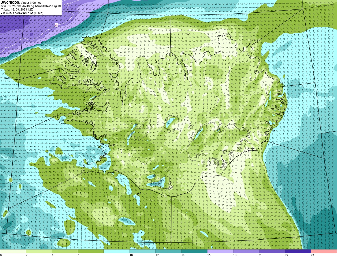Screen dimensions: 337x257
Task: Click the dark green 6–8 legend swatch
Action: [91, 251]
